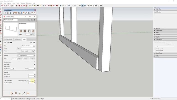The height and width of the screenshot is (100, 177).
Task: Click the Fence Board profile button
Action: pyautogui.click(x=25, y=51)
